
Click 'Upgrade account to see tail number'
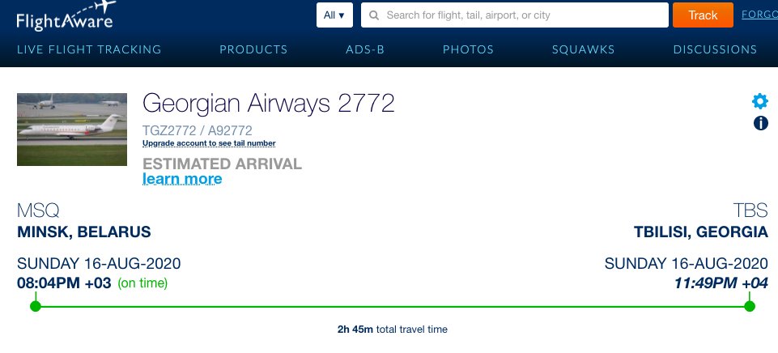pyautogui.click(x=209, y=143)
